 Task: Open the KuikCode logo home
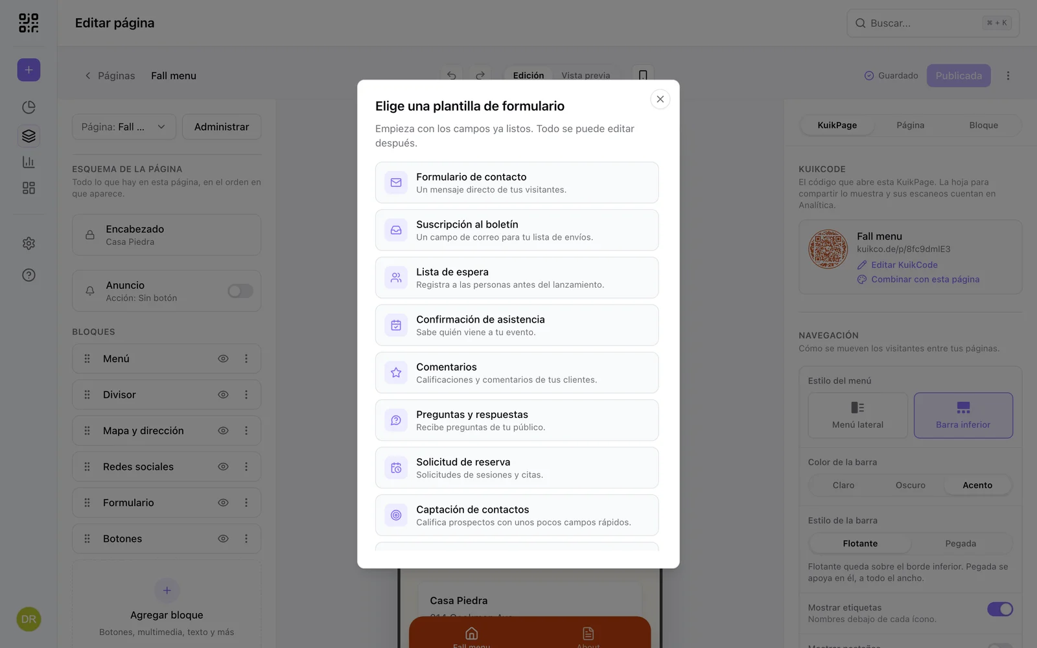pos(29,23)
